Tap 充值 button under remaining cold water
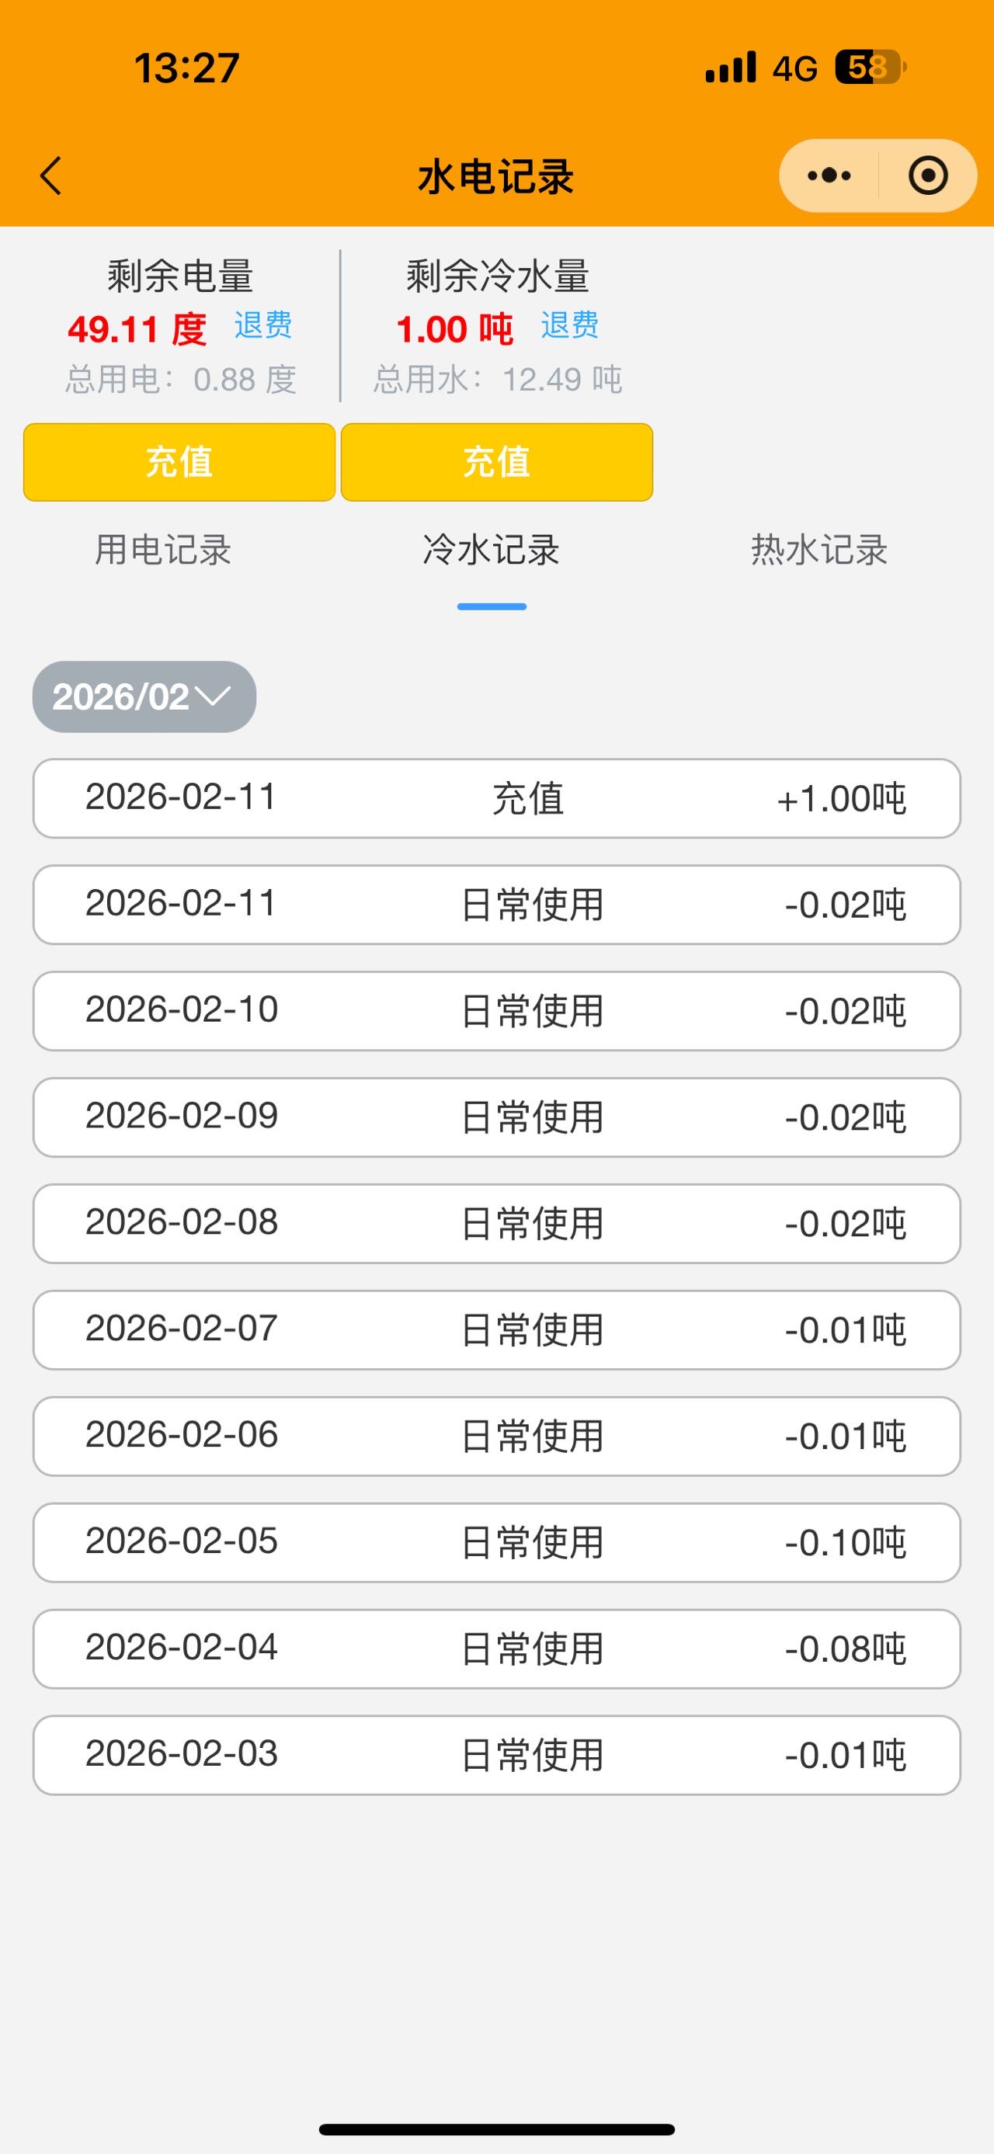This screenshot has height=2154, width=994. pos(496,463)
